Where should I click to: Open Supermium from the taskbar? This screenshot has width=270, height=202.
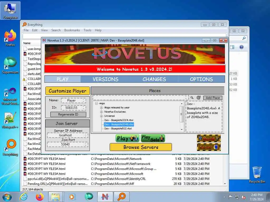[89, 197]
